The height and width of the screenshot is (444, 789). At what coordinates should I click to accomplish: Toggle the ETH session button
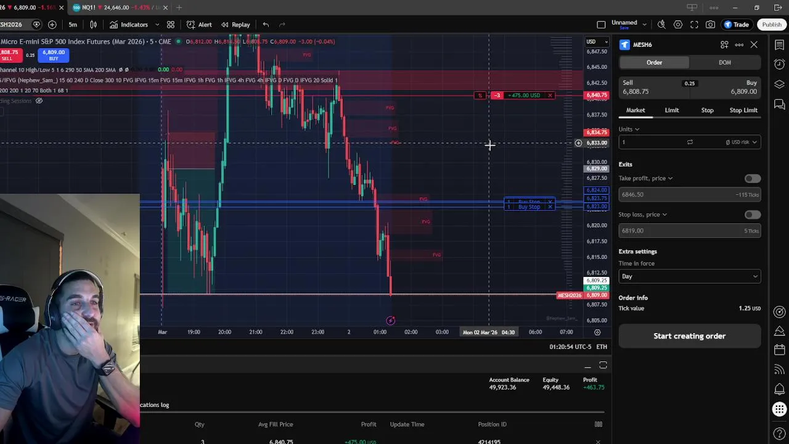tap(601, 347)
